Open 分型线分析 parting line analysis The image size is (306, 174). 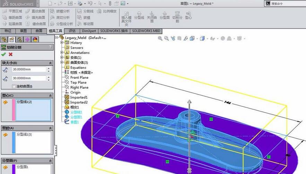pos(62,24)
